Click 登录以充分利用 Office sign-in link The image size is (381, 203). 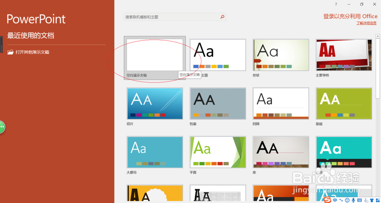(x=350, y=16)
